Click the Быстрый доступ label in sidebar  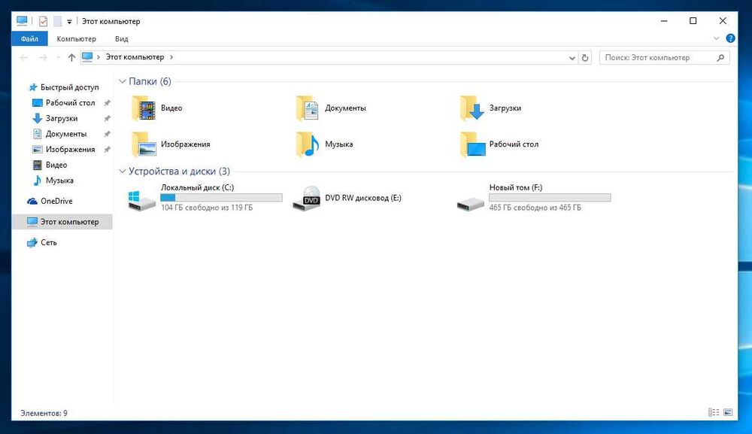click(69, 87)
